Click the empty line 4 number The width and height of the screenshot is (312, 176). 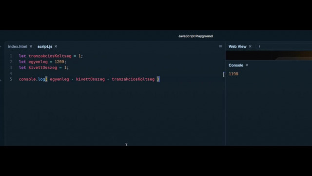click(x=11, y=73)
